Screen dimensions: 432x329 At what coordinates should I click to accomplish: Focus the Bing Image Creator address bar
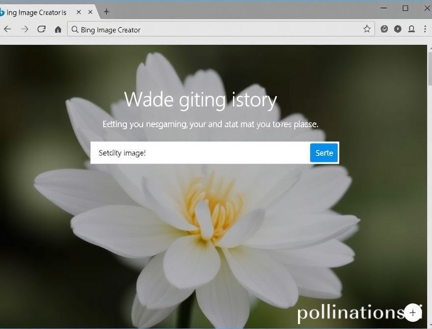pyautogui.click(x=221, y=29)
